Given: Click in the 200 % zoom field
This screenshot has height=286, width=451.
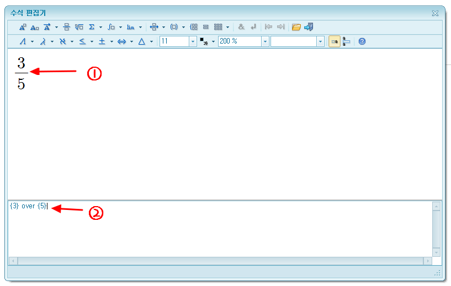Looking at the screenshot, I should pos(240,42).
